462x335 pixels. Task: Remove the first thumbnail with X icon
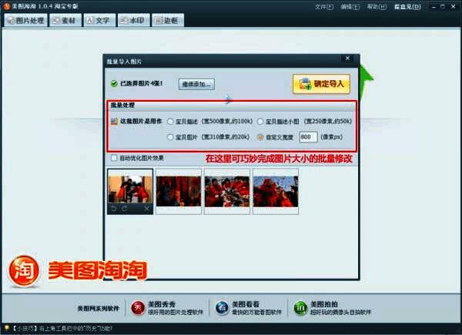[x=146, y=208]
